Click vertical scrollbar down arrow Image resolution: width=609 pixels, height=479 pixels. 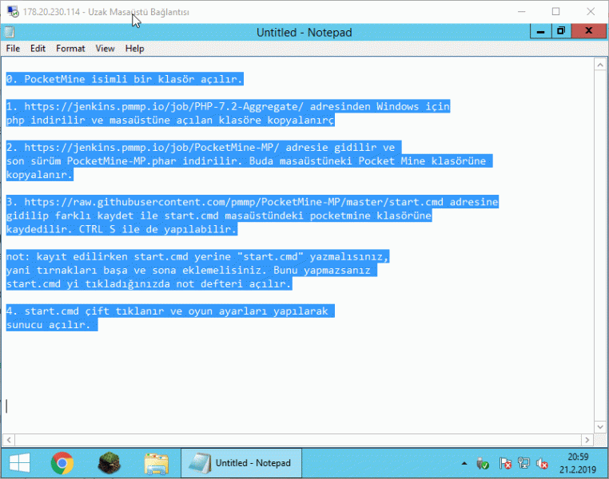[600, 427]
